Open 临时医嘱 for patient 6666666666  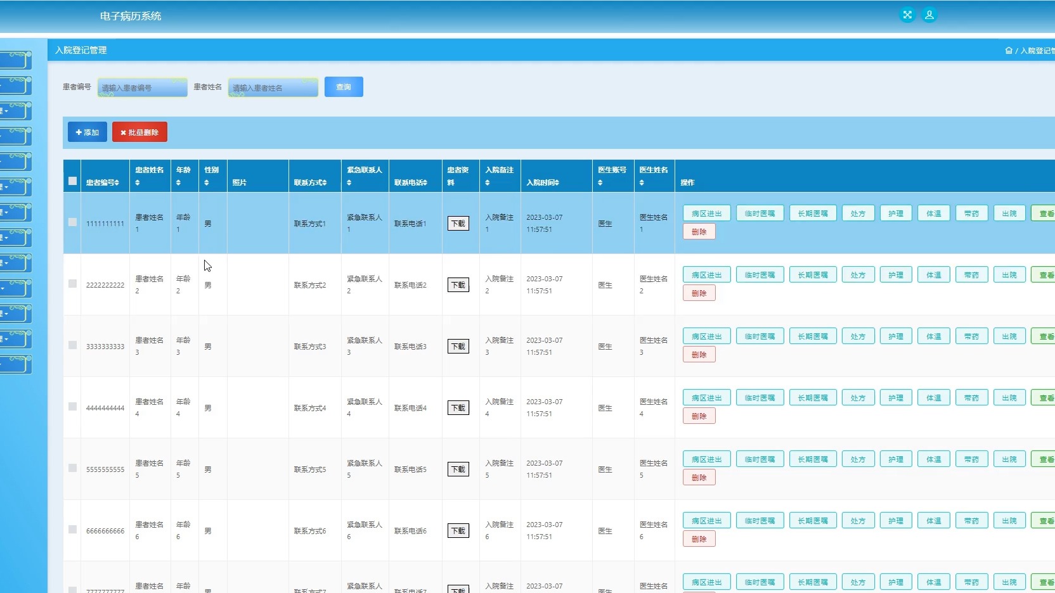point(760,521)
